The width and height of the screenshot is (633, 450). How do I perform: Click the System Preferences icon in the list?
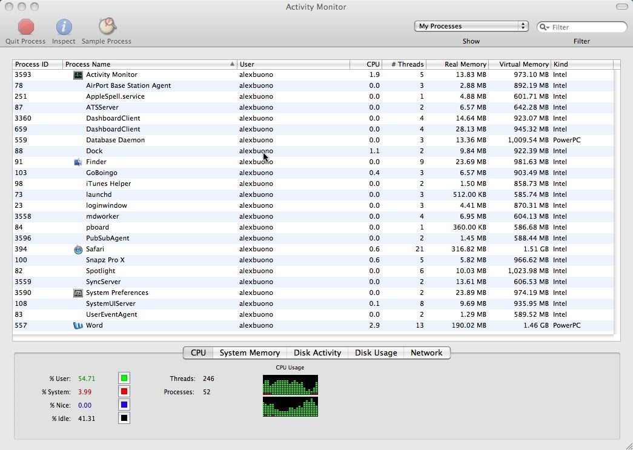[x=78, y=293]
